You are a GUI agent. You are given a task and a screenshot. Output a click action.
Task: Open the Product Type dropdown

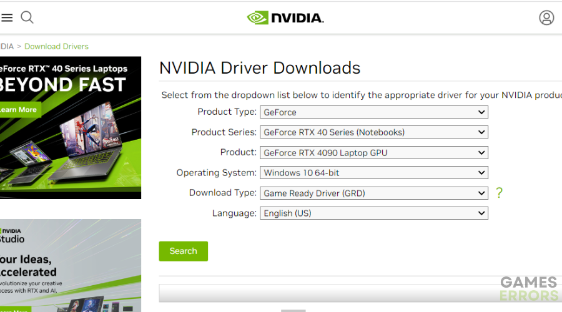coord(374,112)
